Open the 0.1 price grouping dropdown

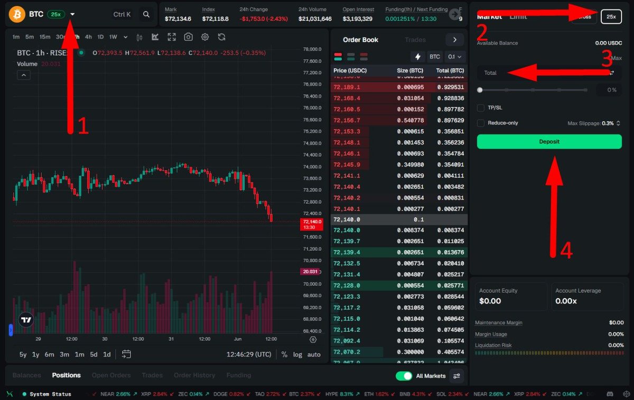point(454,56)
